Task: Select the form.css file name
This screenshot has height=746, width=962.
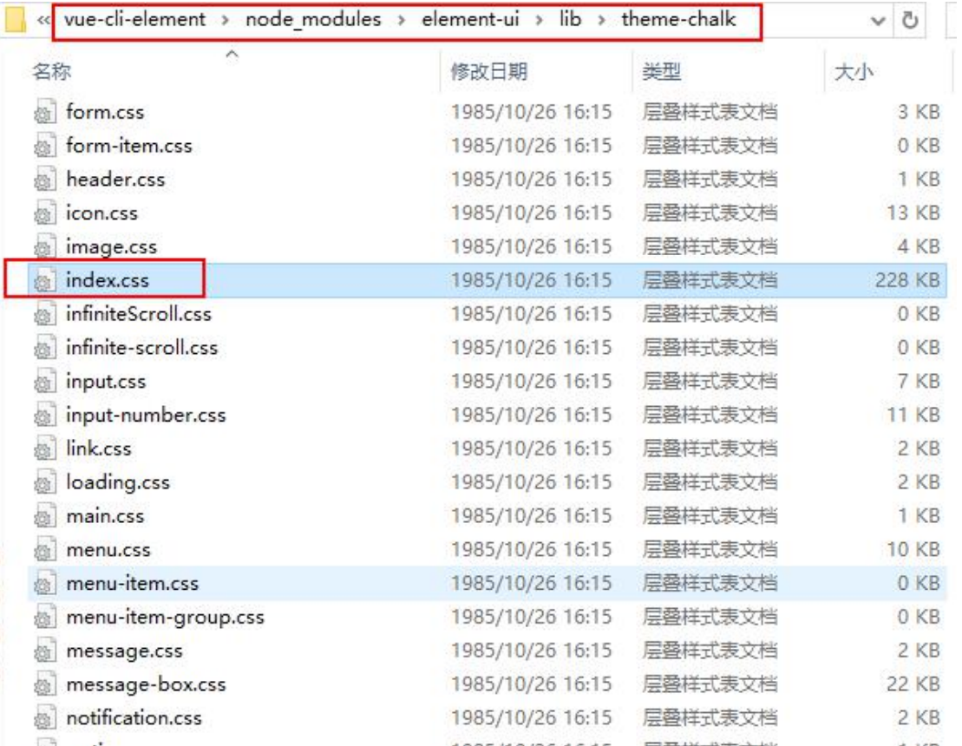Action: [106, 112]
